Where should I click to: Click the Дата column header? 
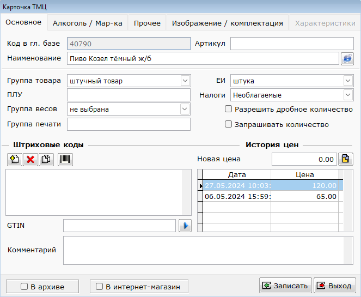(237, 174)
